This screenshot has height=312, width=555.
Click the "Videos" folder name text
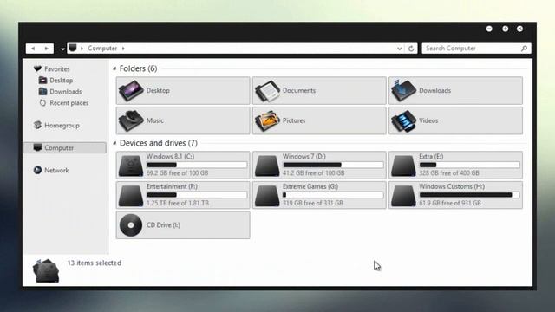(428, 120)
